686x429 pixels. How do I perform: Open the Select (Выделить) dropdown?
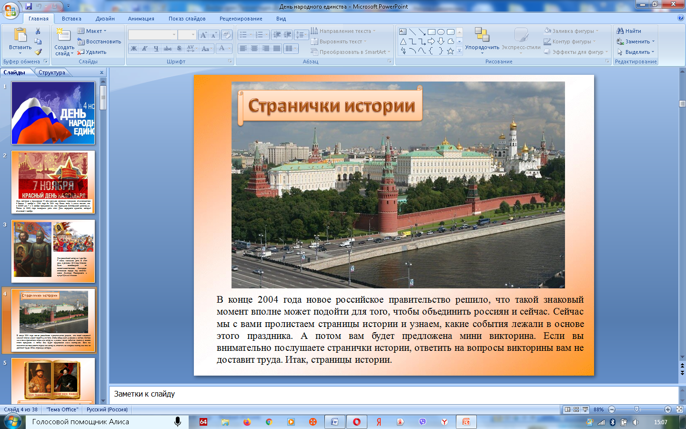(x=636, y=52)
